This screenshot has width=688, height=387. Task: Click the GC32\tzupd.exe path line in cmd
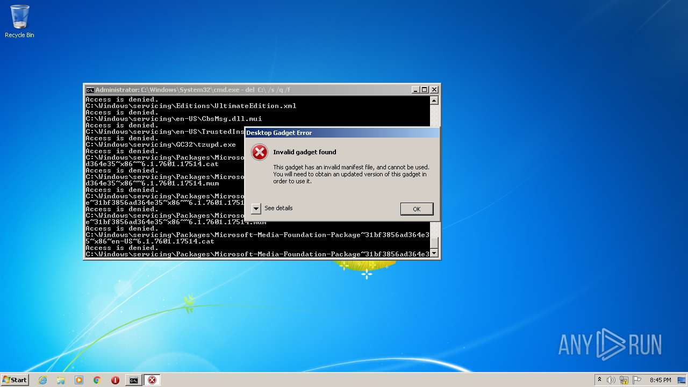pyautogui.click(x=161, y=145)
